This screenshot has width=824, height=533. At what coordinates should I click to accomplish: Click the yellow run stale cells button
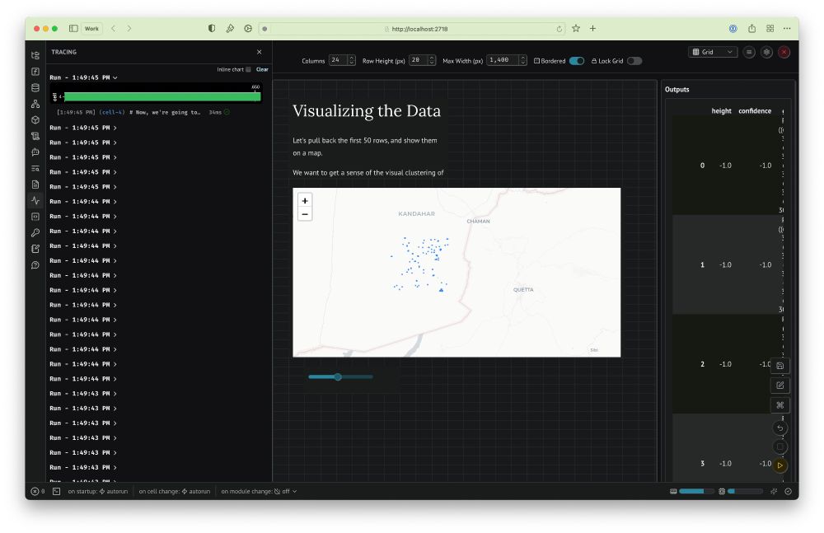click(x=780, y=465)
